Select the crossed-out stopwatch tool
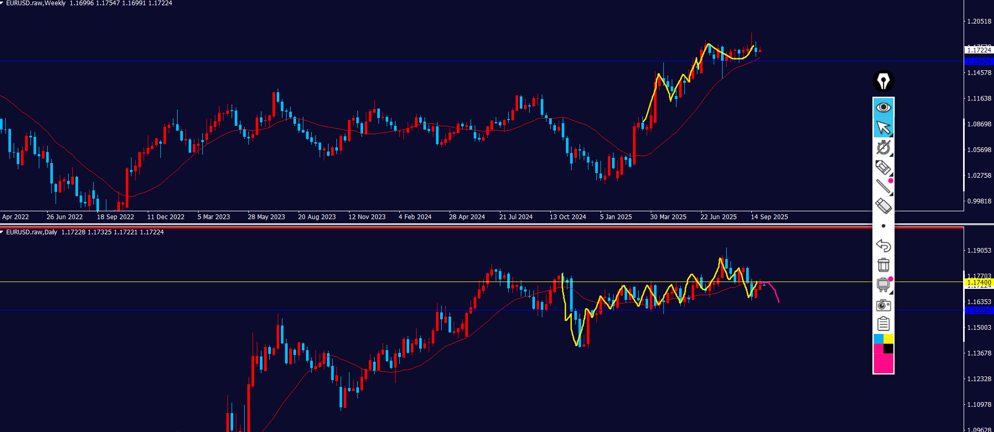The width and height of the screenshot is (994, 432). coord(883,147)
